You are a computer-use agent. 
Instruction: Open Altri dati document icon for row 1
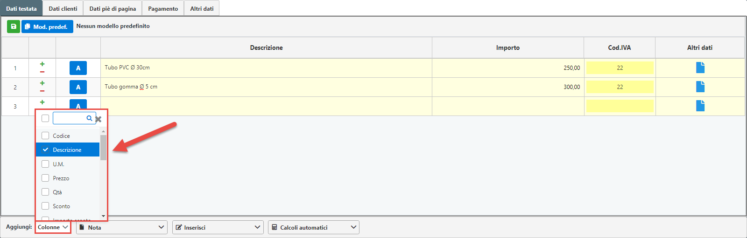(700, 68)
